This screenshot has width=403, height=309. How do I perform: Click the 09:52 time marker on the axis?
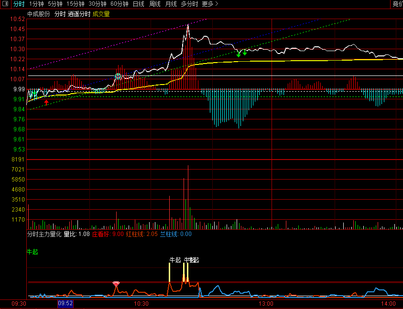coord(65,304)
